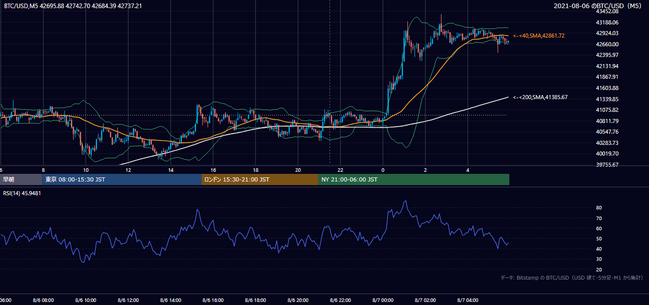The height and width of the screenshot is (305, 649).
Task: Click price axis value 42395.97
Action: pyautogui.click(x=608, y=55)
